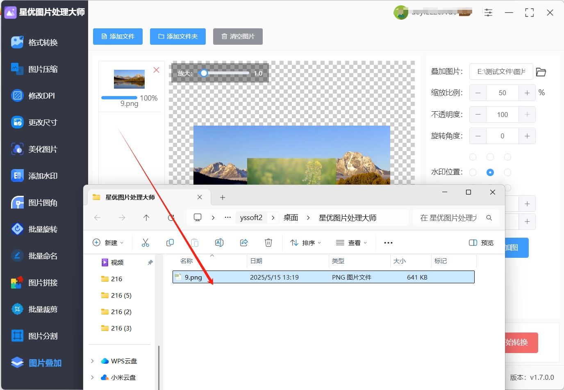
Task: Show hidden breadcrumb path ellipsis
Action: (x=228, y=218)
